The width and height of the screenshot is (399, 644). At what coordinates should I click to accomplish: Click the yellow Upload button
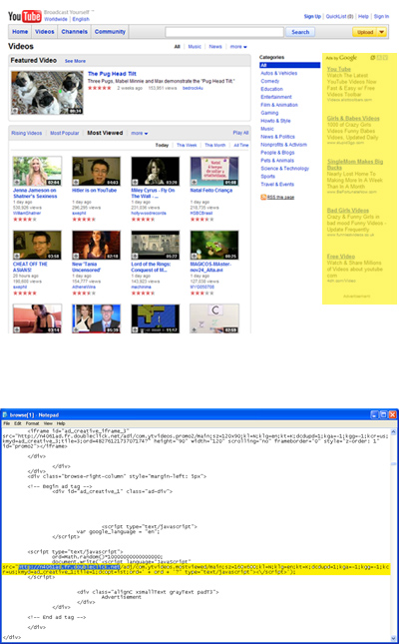tap(365, 32)
